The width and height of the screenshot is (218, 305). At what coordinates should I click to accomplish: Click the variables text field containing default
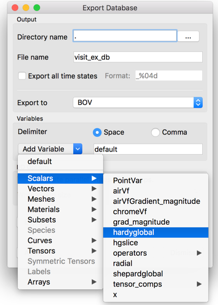(148, 149)
